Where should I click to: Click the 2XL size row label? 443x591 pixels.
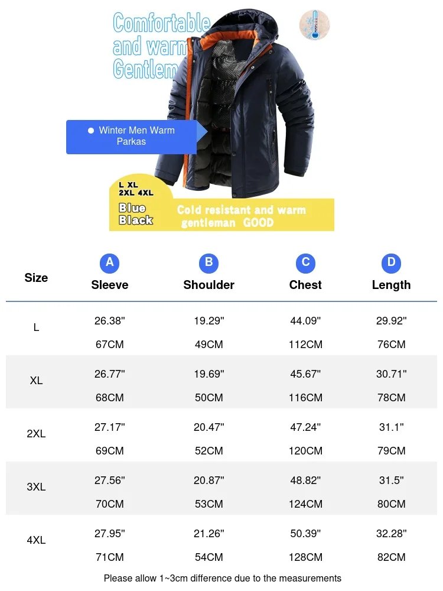[36, 434]
